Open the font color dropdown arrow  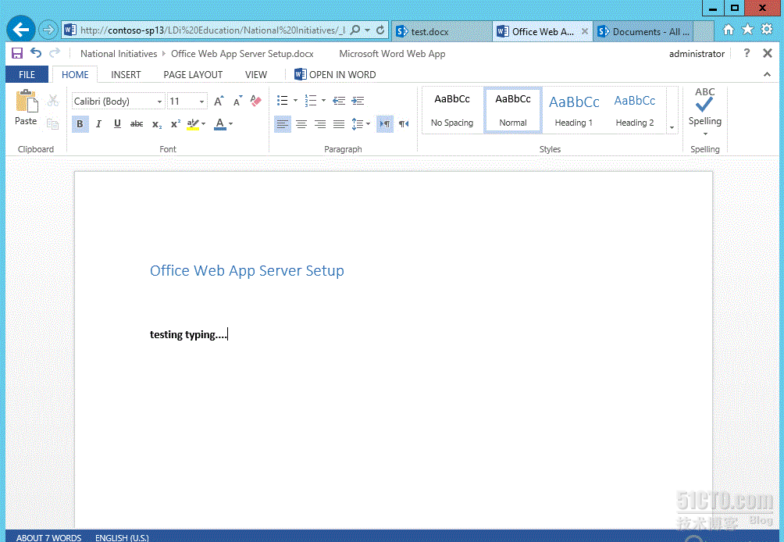click(230, 124)
